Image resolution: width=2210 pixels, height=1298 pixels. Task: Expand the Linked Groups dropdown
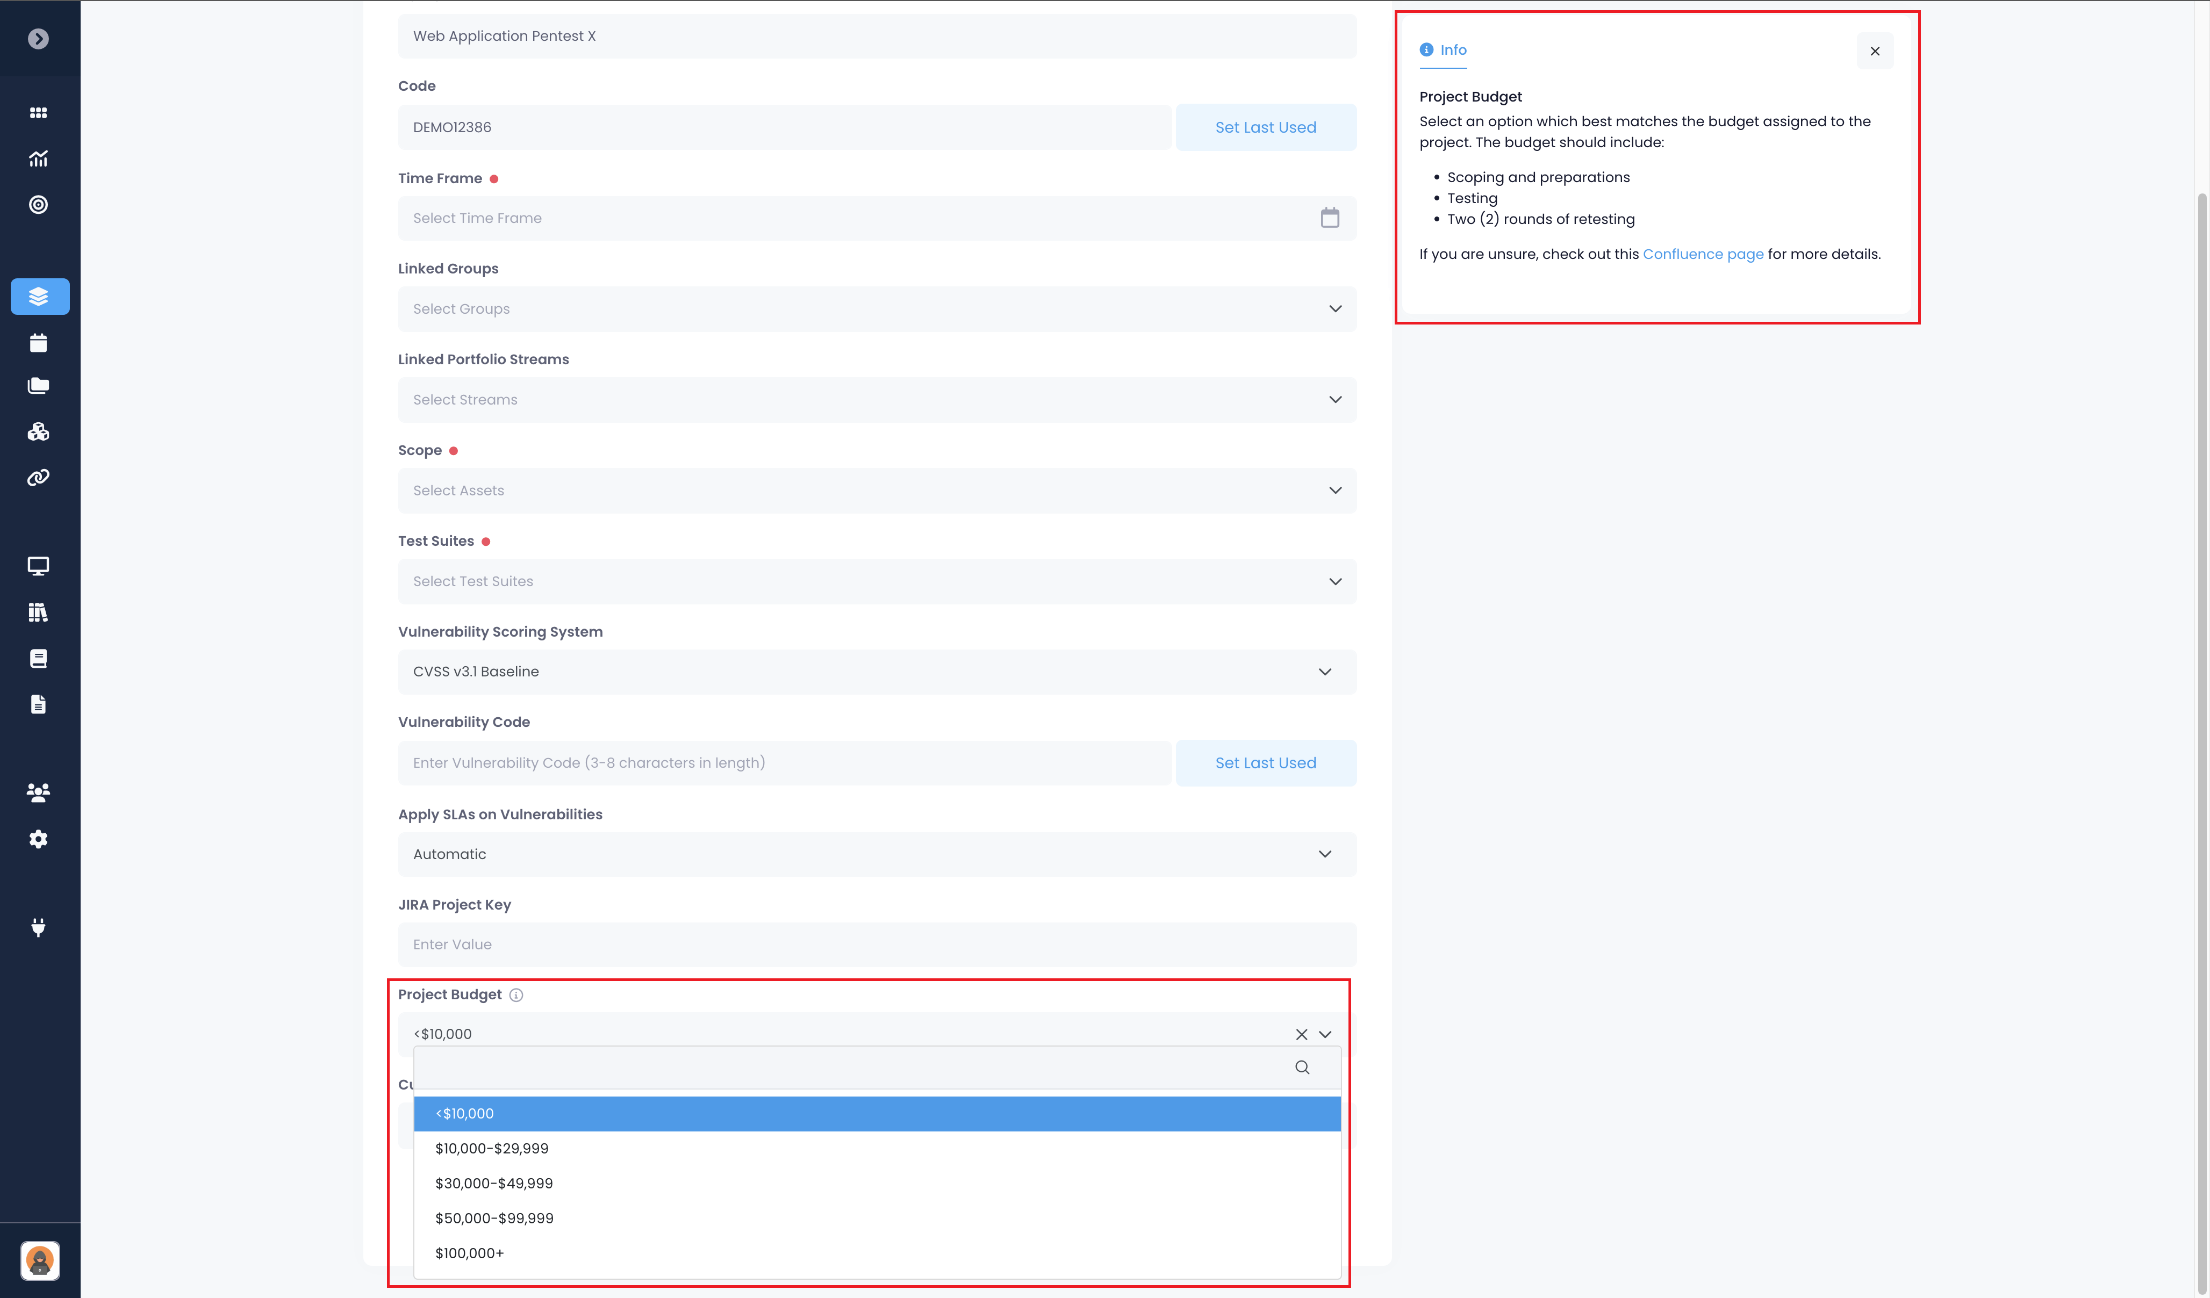[x=1335, y=308]
